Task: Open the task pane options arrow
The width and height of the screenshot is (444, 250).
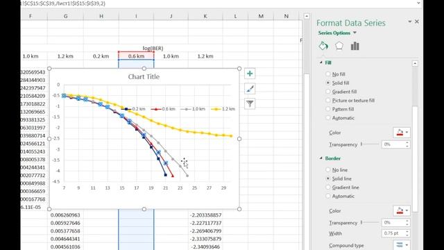Action: (409, 22)
